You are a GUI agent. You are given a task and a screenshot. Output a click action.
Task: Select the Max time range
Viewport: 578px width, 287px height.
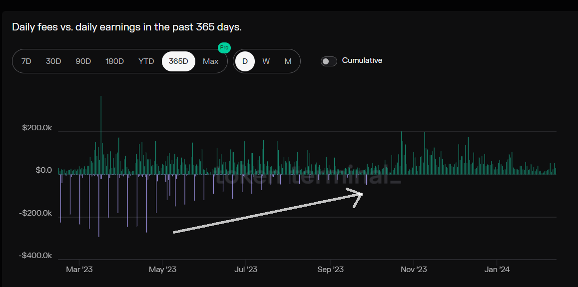pyautogui.click(x=210, y=61)
